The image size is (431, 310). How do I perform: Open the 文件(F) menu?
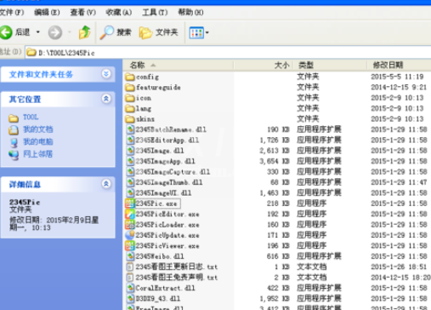click(x=11, y=13)
